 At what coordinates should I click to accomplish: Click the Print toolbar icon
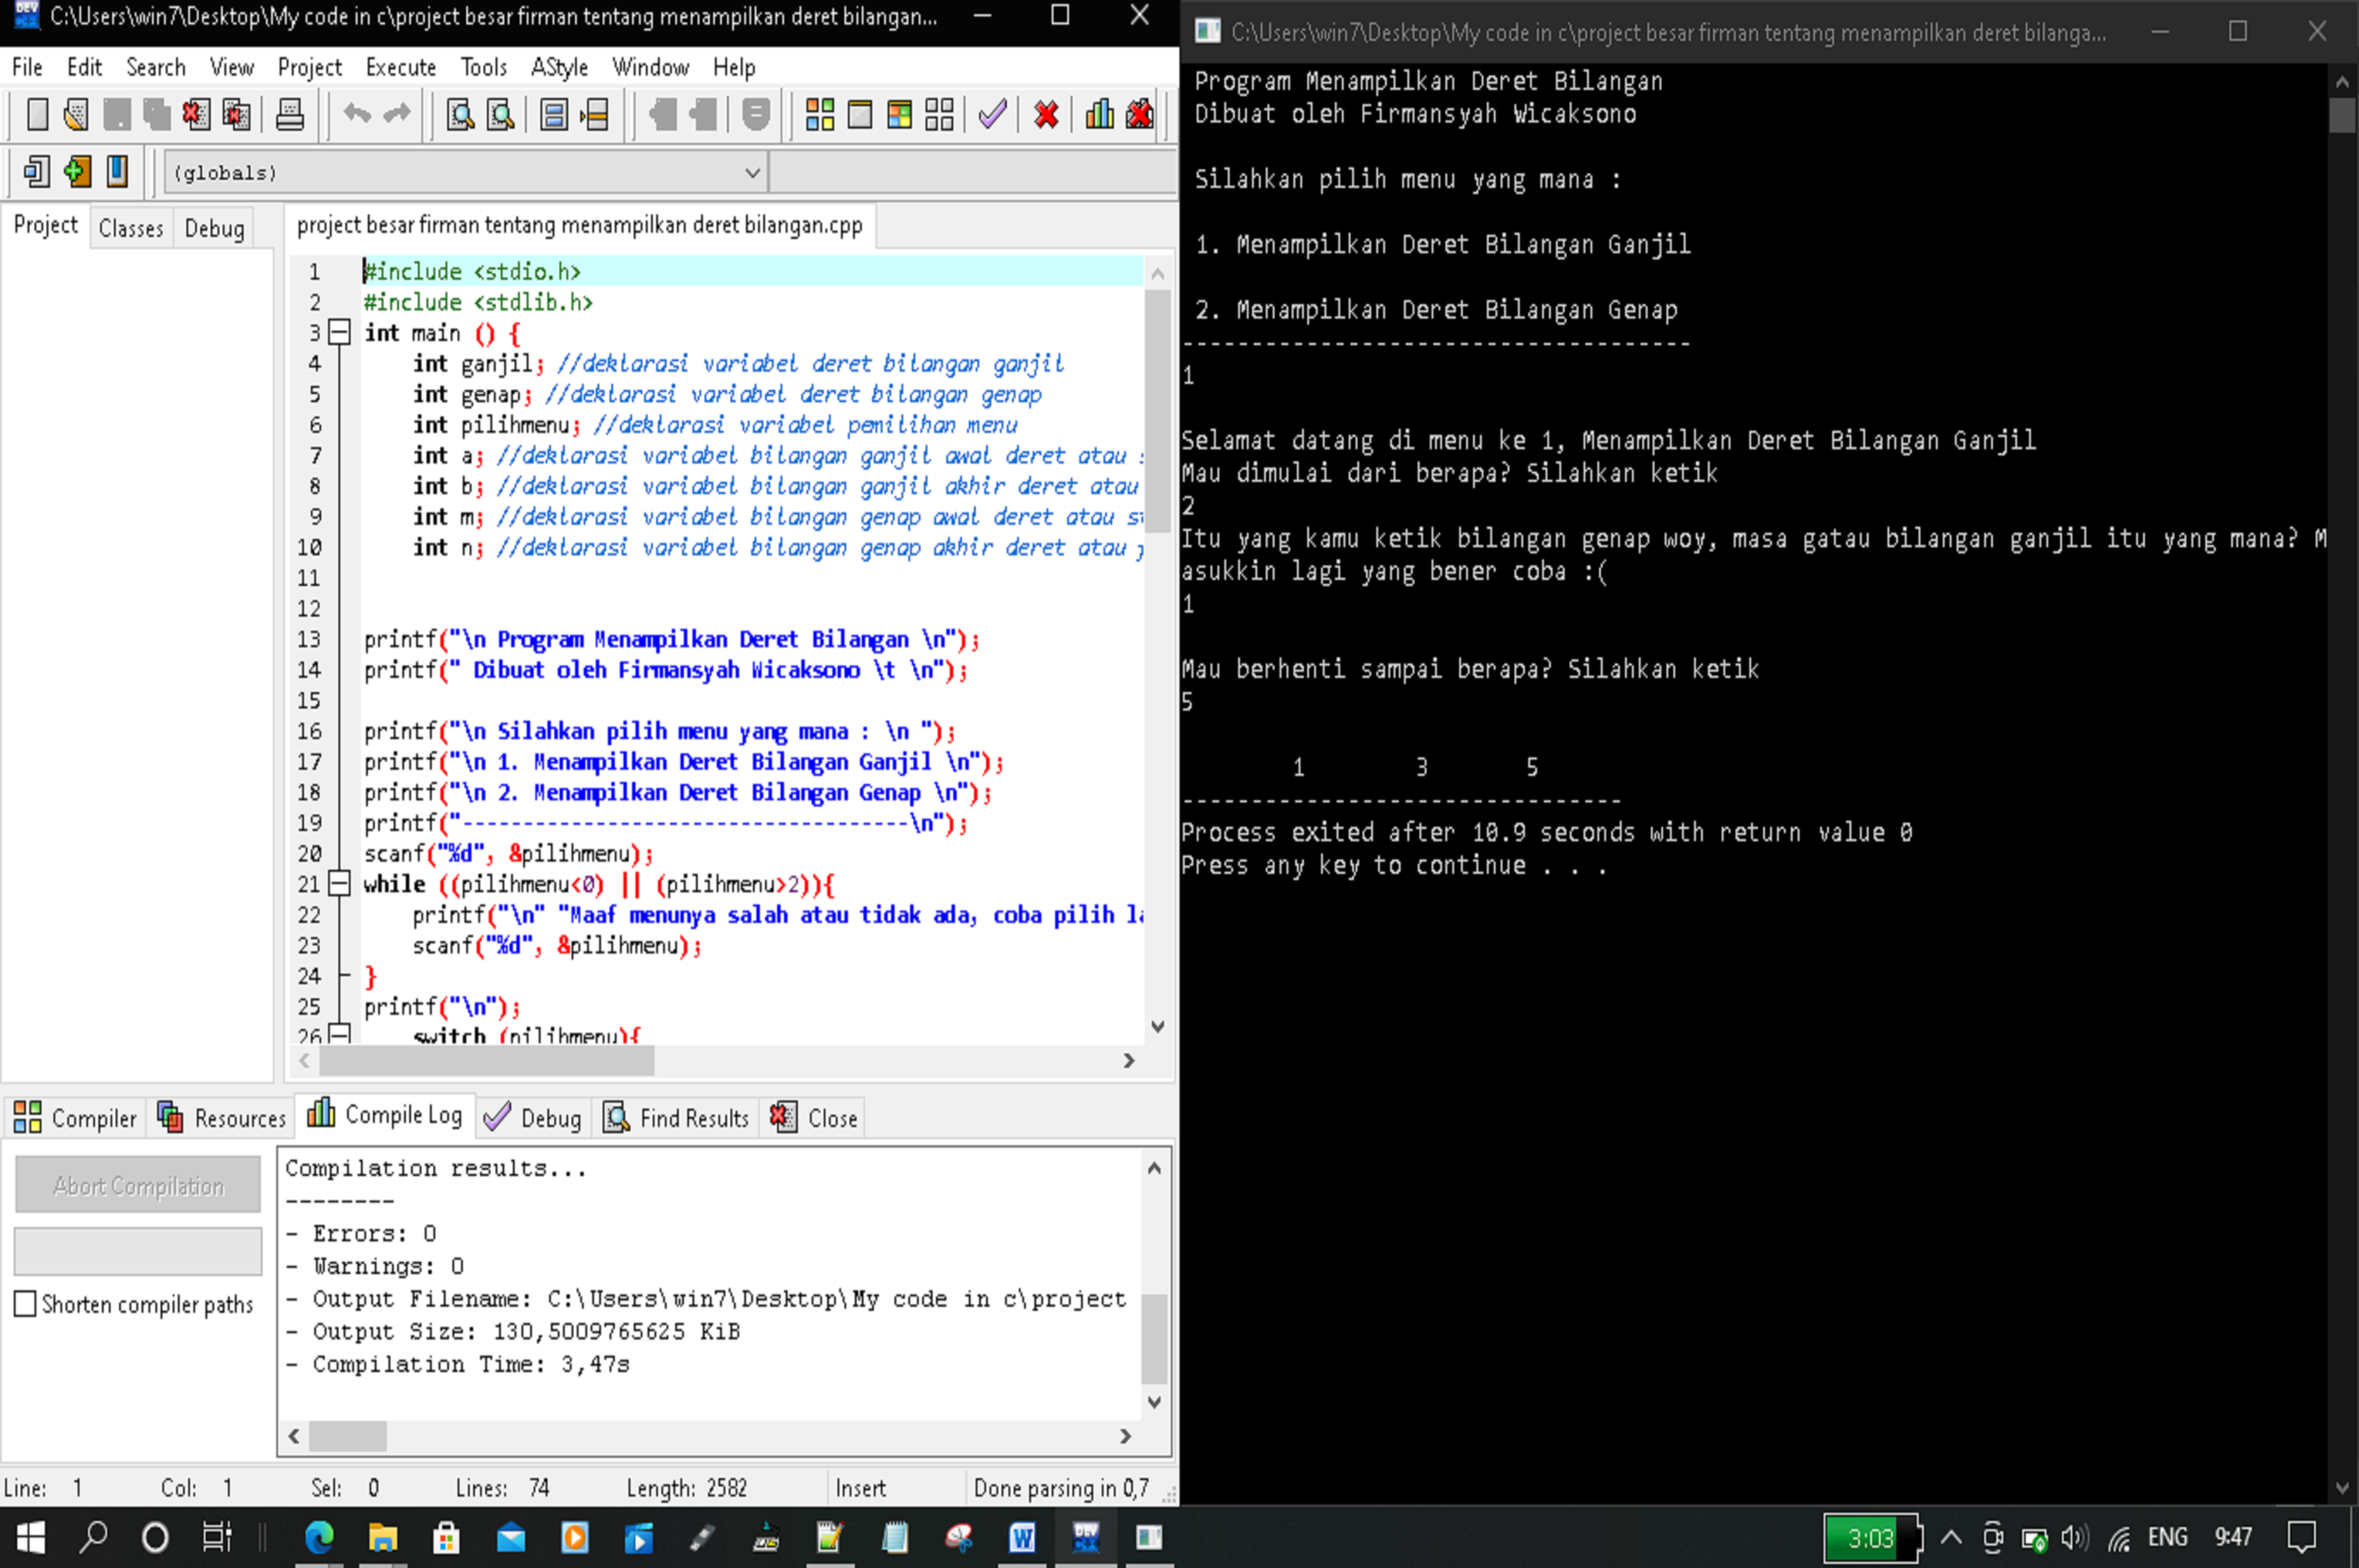[290, 114]
